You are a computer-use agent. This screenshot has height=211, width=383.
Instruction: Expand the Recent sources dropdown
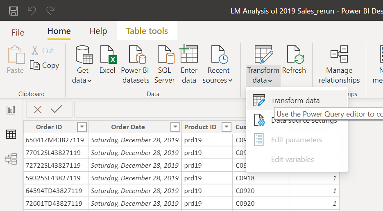[218, 80]
